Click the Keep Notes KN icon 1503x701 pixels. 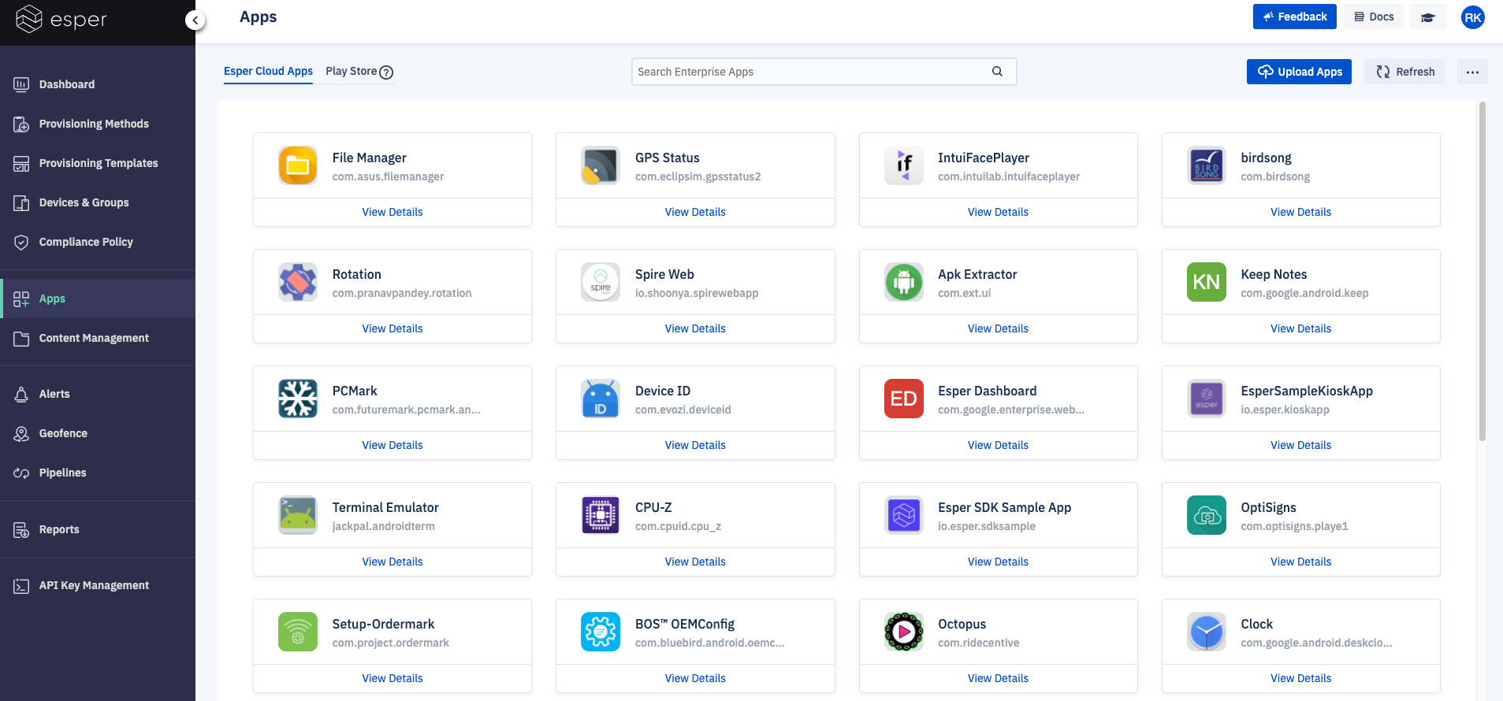tap(1207, 282)
